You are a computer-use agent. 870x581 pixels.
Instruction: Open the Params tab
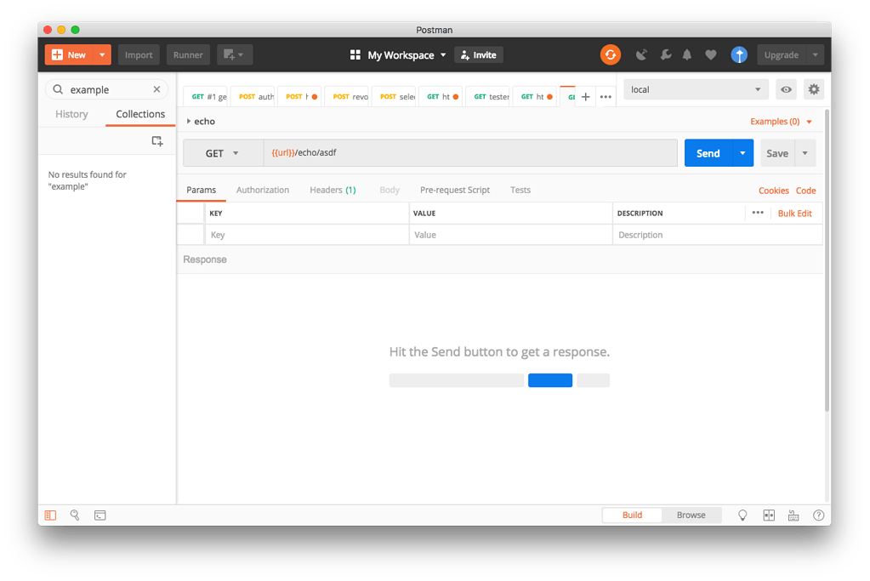point(201,190)
